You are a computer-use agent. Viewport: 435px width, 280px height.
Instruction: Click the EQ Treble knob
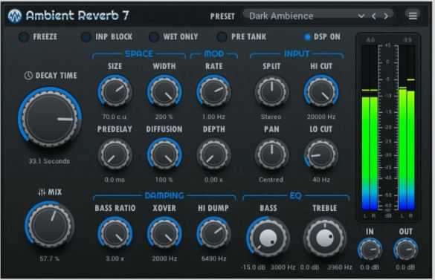click(x=325, y=238)
